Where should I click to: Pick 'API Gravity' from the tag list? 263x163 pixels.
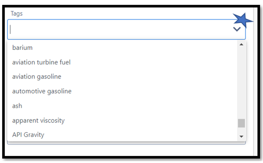(x=28, y=135)
